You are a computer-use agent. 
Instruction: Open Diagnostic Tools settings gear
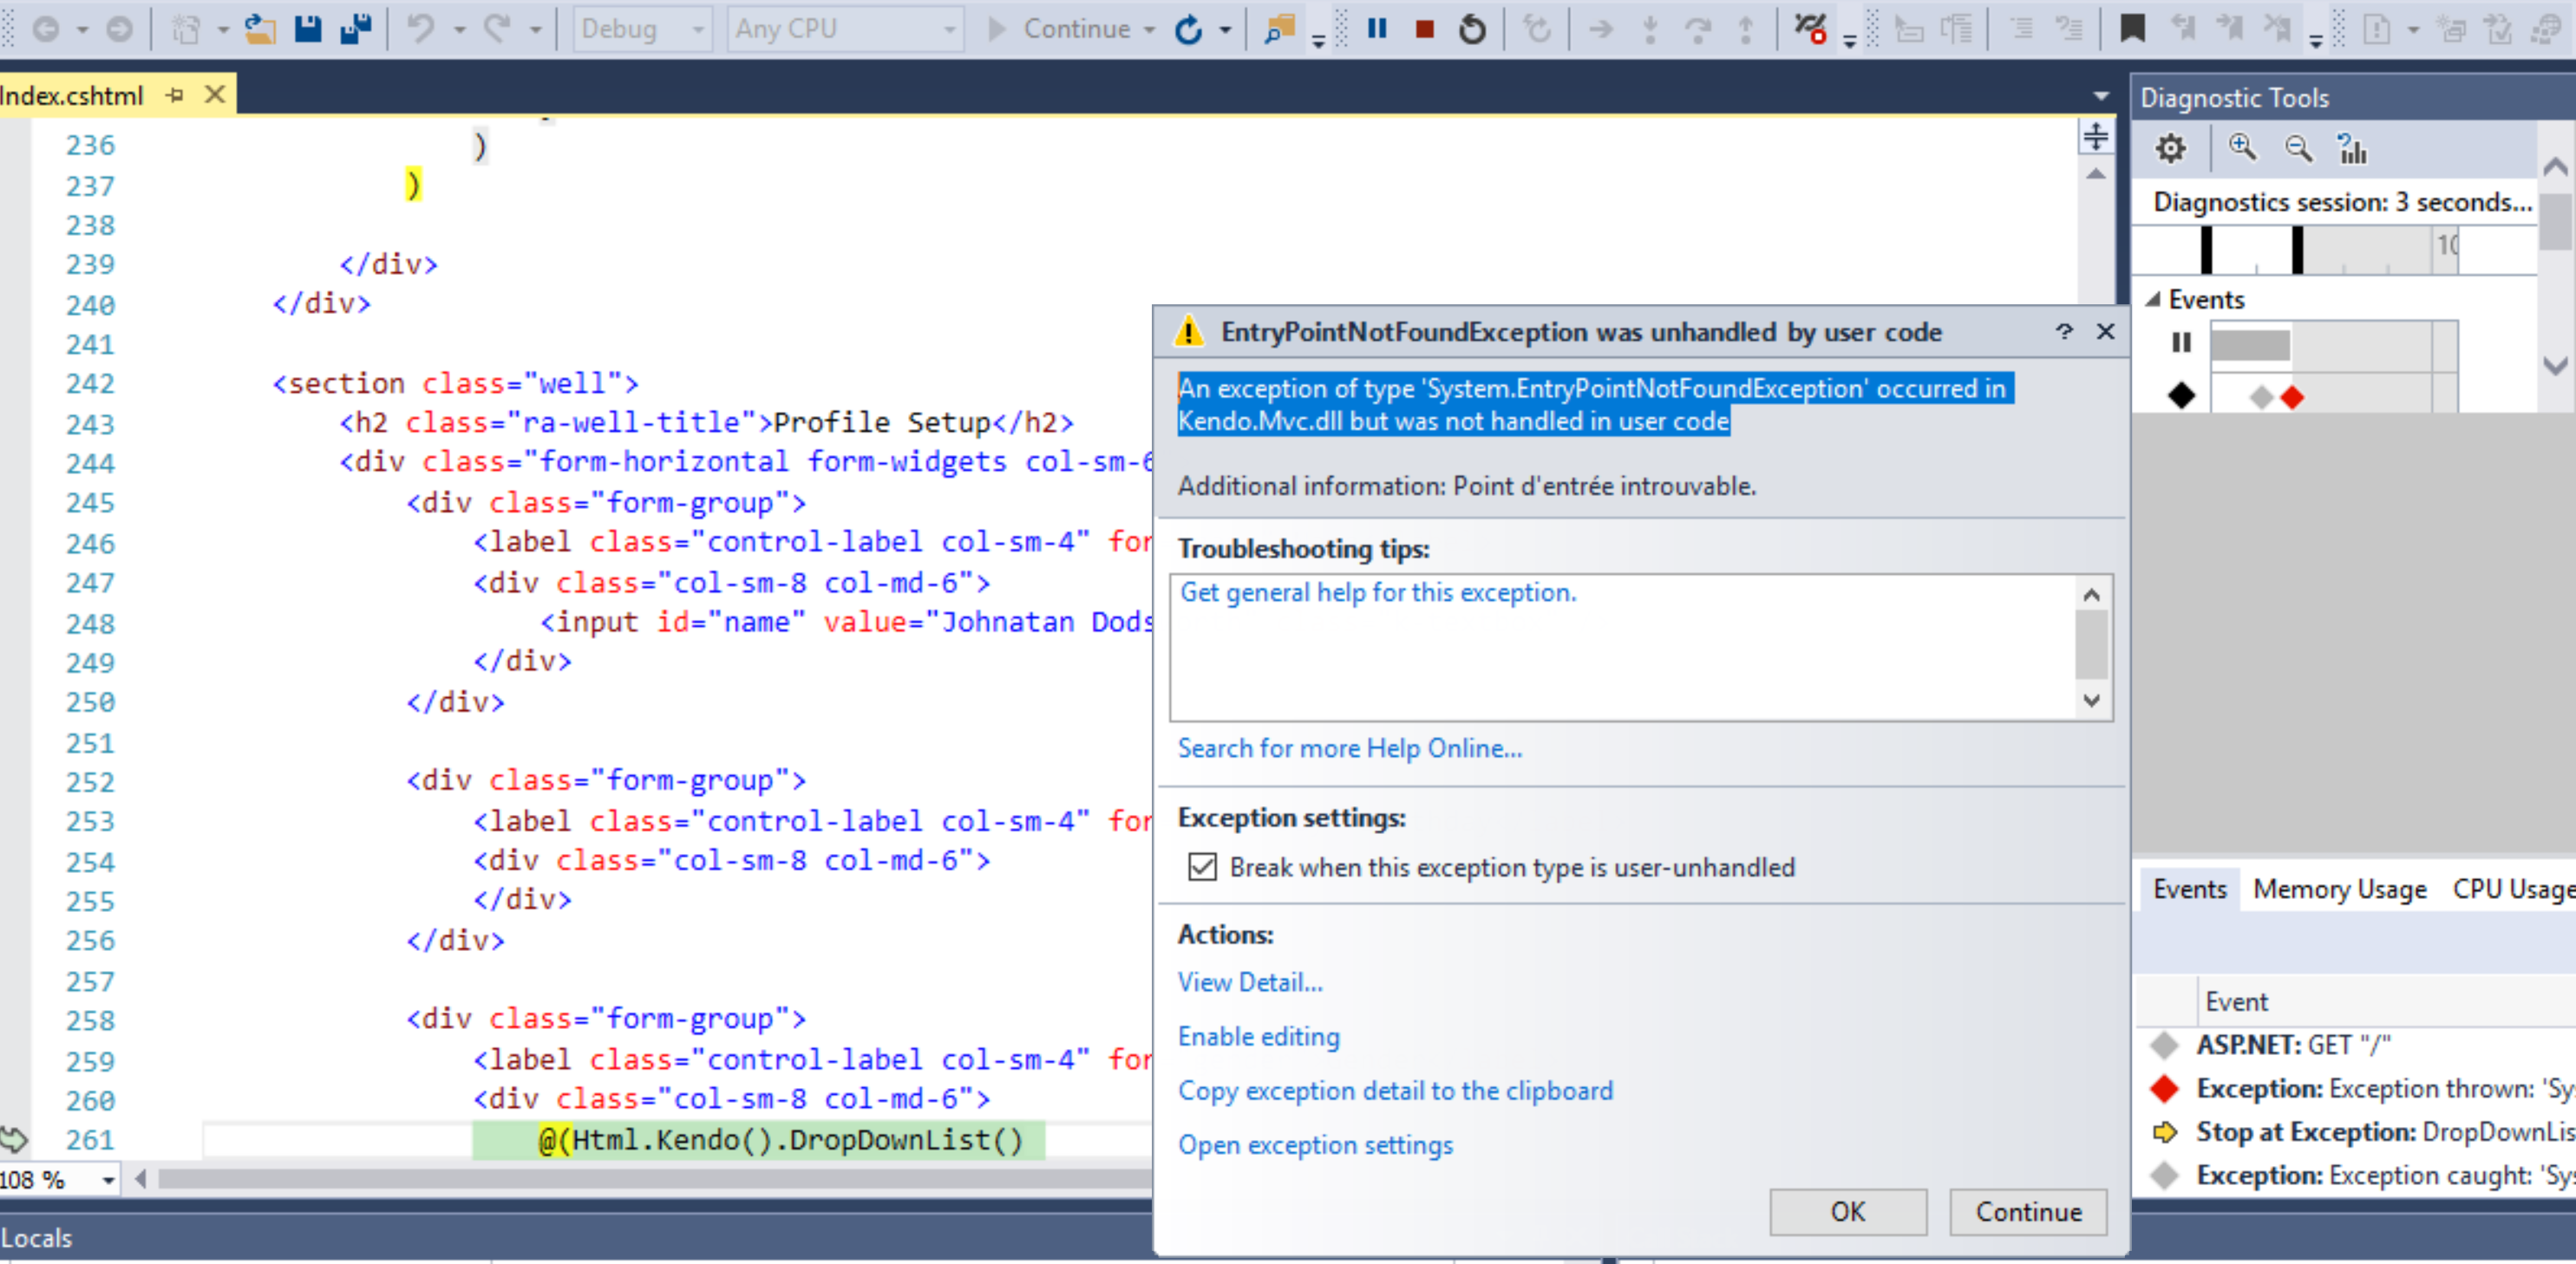[2170, 149]
